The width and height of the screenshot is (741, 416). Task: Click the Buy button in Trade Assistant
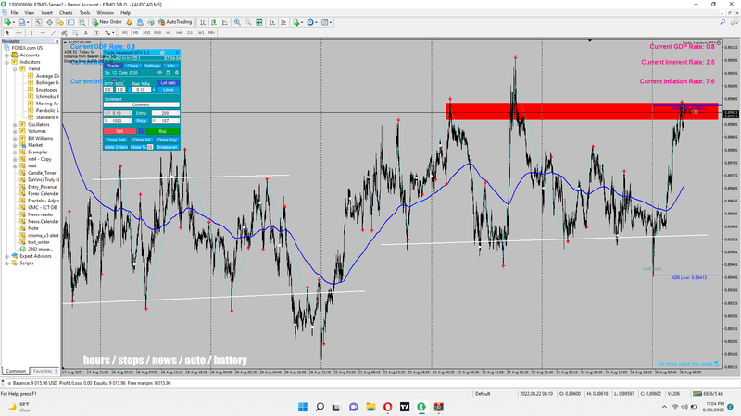163,131
